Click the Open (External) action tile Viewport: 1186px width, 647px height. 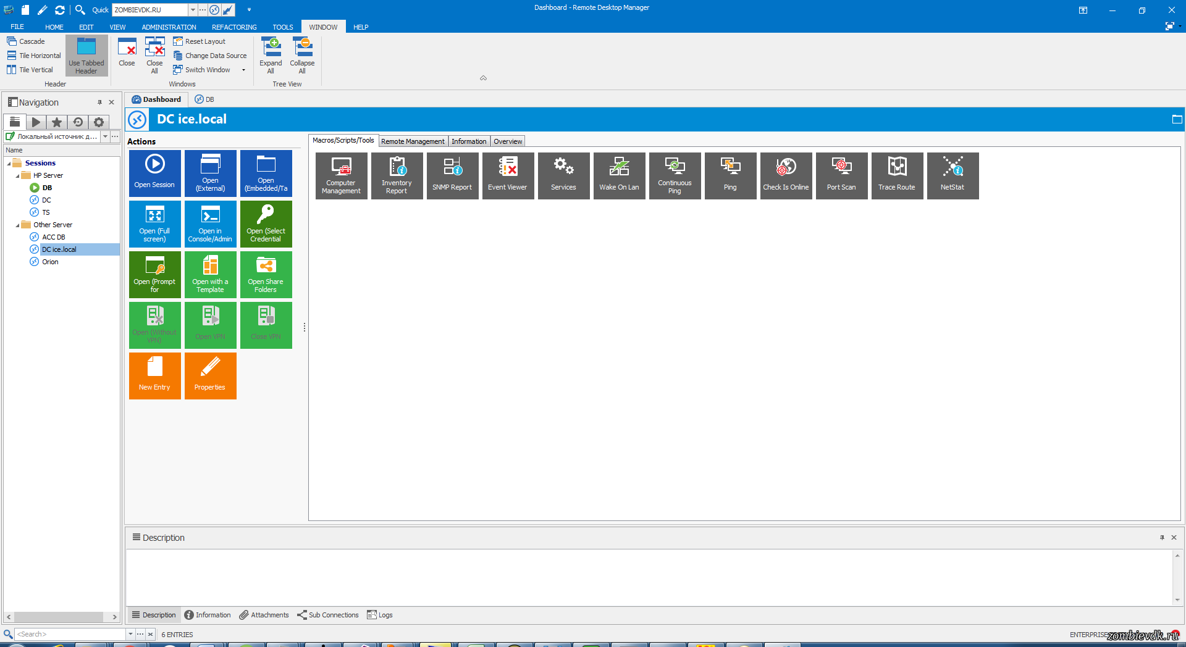coord(211,173)
